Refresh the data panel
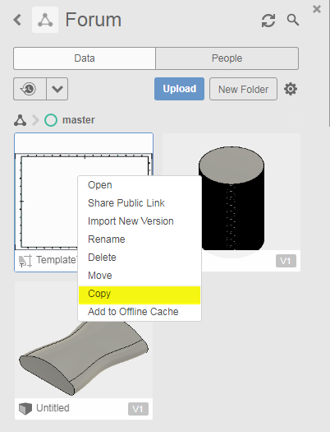Screen dimensions: 330x432 point(268,21)
